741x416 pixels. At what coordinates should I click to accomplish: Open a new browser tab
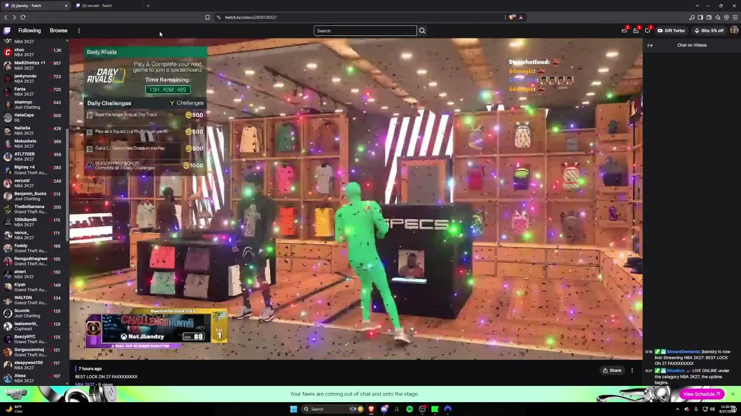(x=148, y=6)
